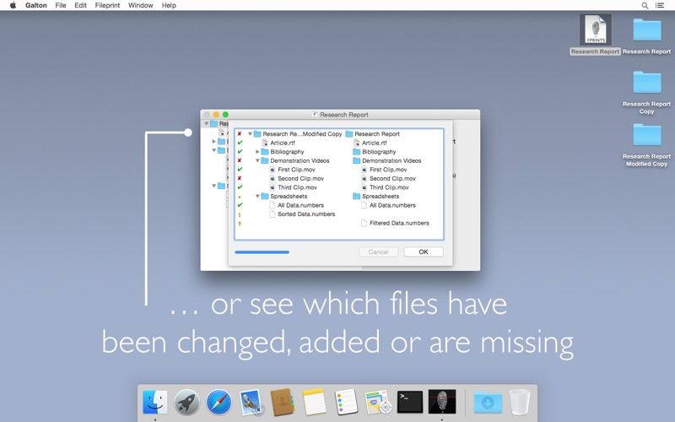Select the Research Report fingerprint file on desktop
Viewport: 675px width, 422px height.
pos(596,35)
